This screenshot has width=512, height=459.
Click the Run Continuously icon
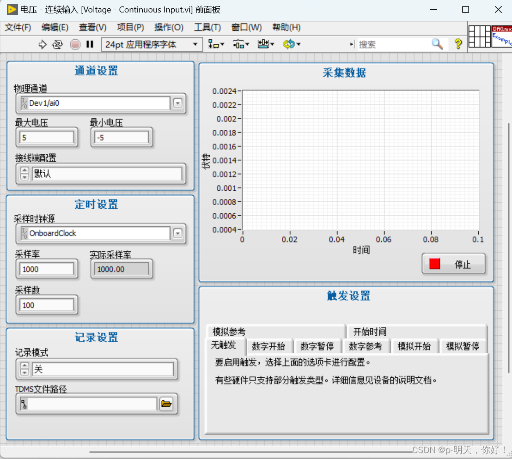coord(56,44)
